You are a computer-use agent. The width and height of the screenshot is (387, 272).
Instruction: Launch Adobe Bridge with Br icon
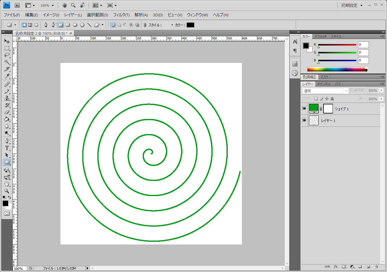tap(17, 5)
